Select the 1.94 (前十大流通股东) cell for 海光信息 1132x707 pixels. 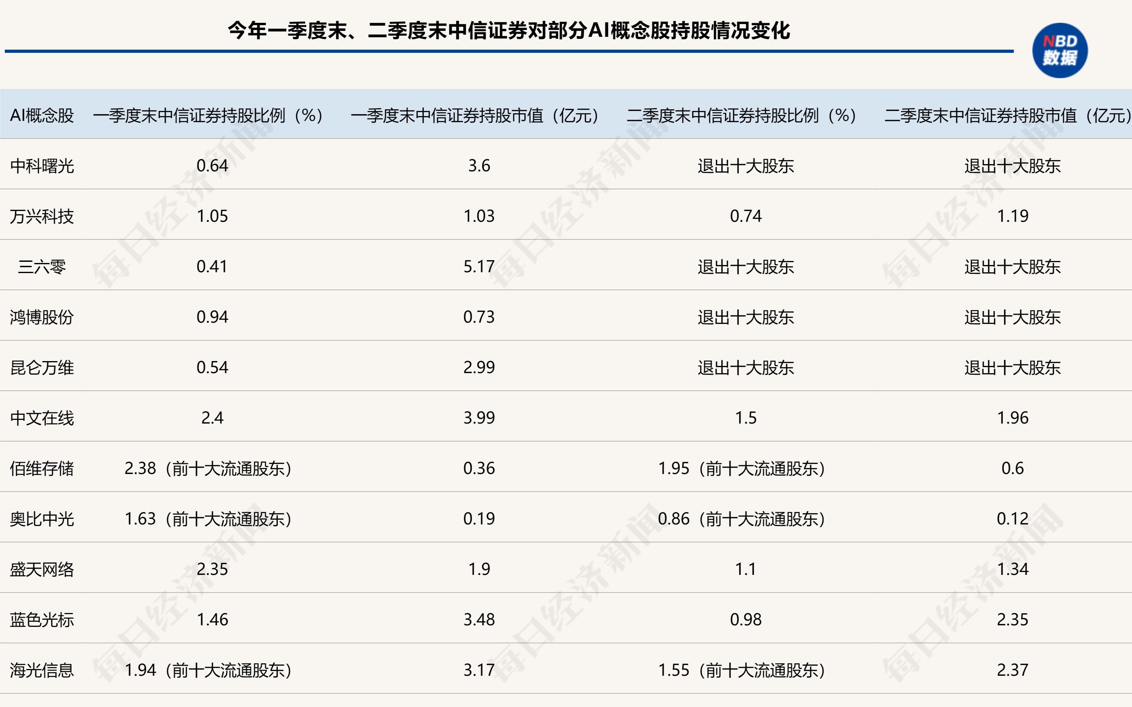[x=208, y=671]
